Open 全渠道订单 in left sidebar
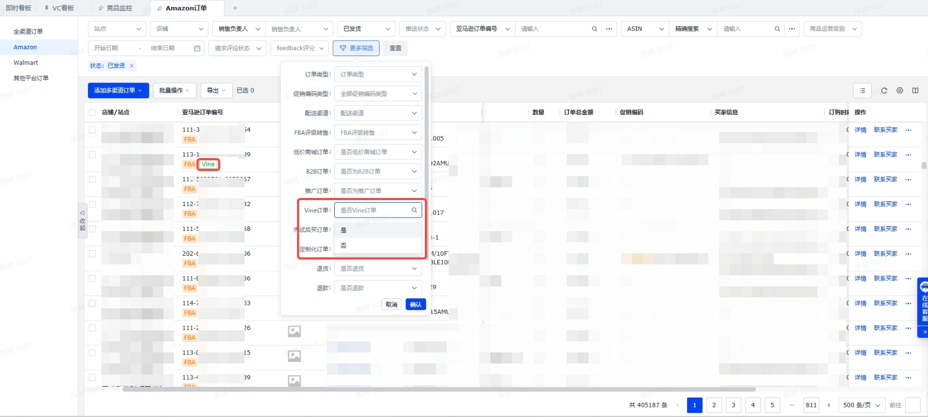The height and width of the screenshot is (417, 928). pos(28,32)
